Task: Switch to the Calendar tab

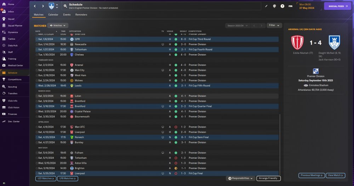Action: pos(53,15)
